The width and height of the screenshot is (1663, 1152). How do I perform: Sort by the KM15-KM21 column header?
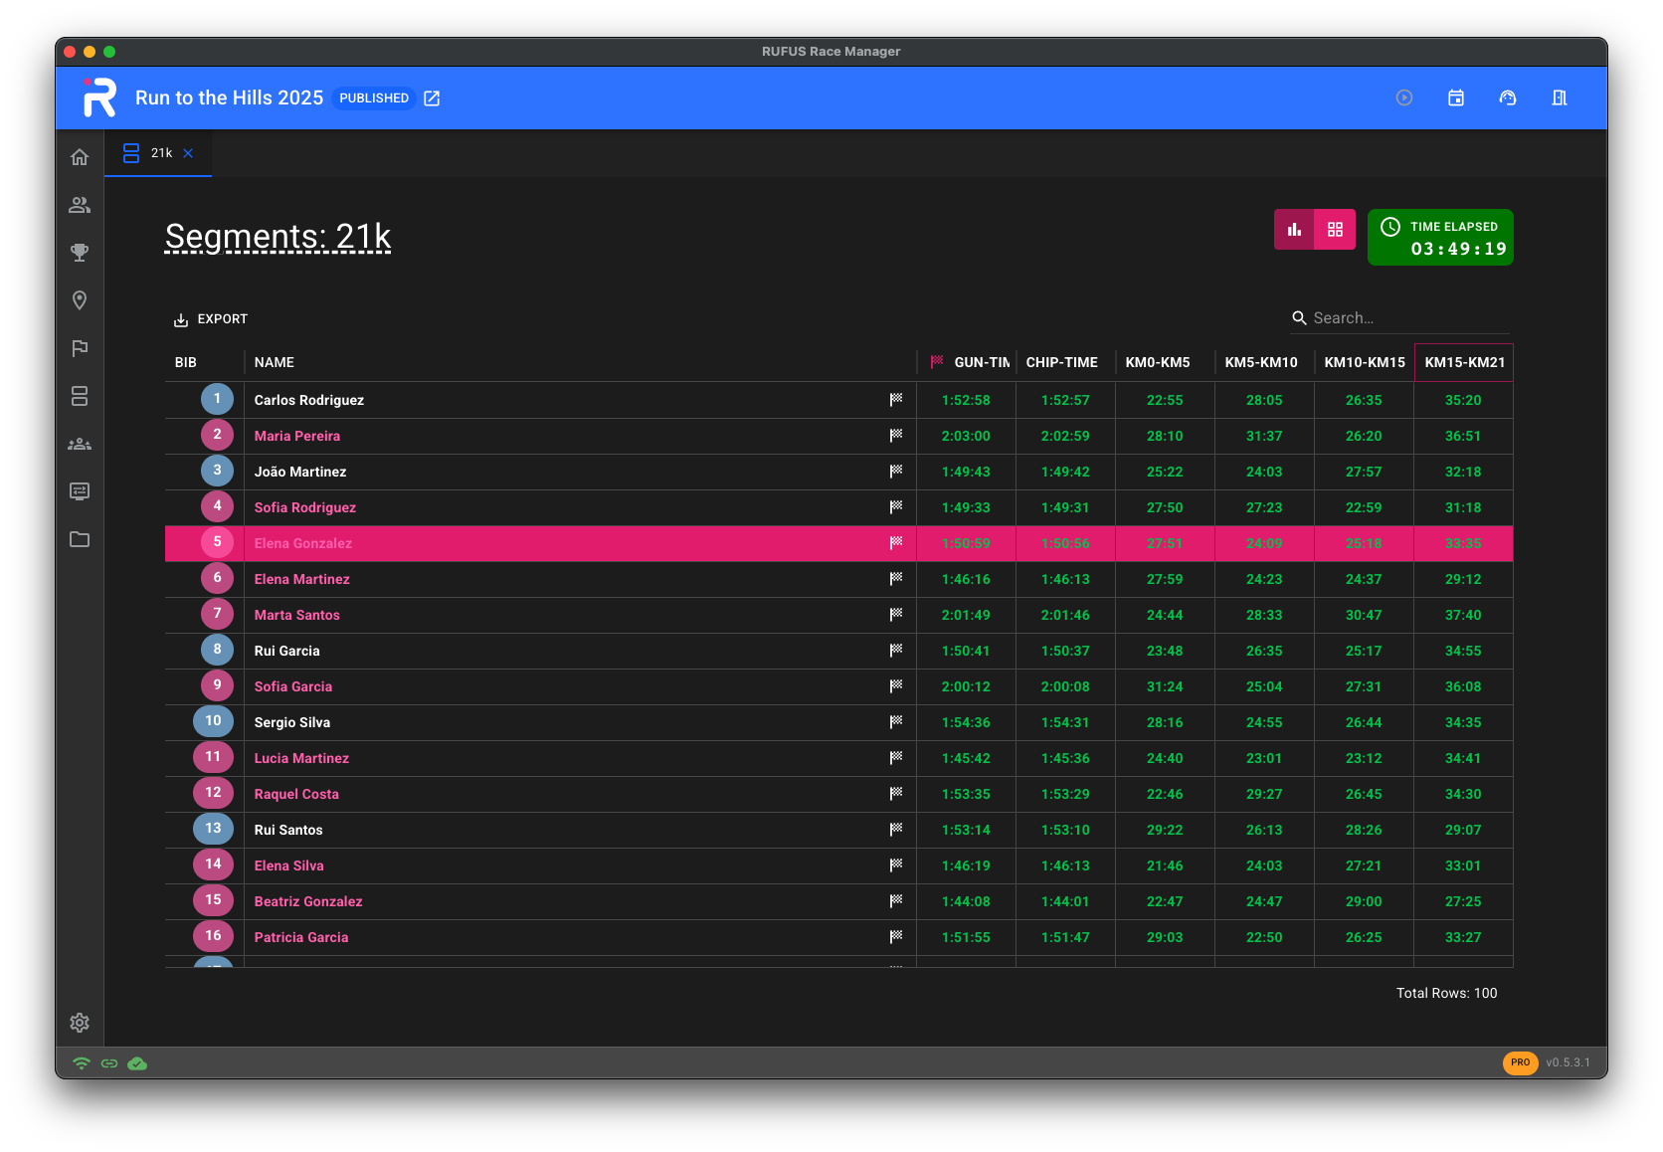pyautogui.click(x=1463, y=362)
